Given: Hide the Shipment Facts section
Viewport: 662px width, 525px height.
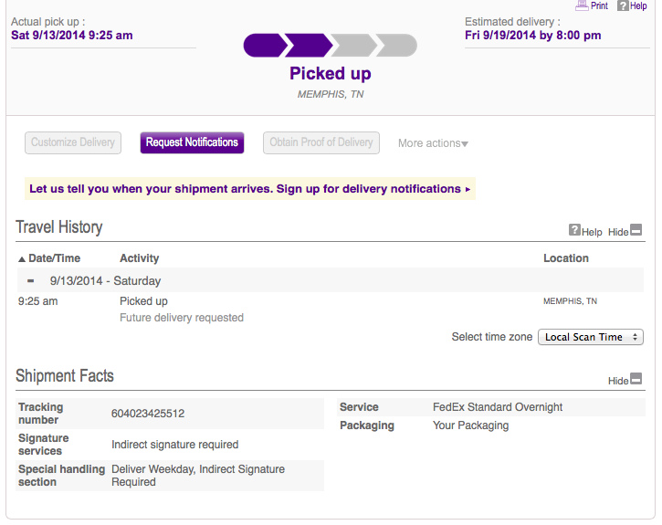Looking at the screenshot, I should (618, 381).
